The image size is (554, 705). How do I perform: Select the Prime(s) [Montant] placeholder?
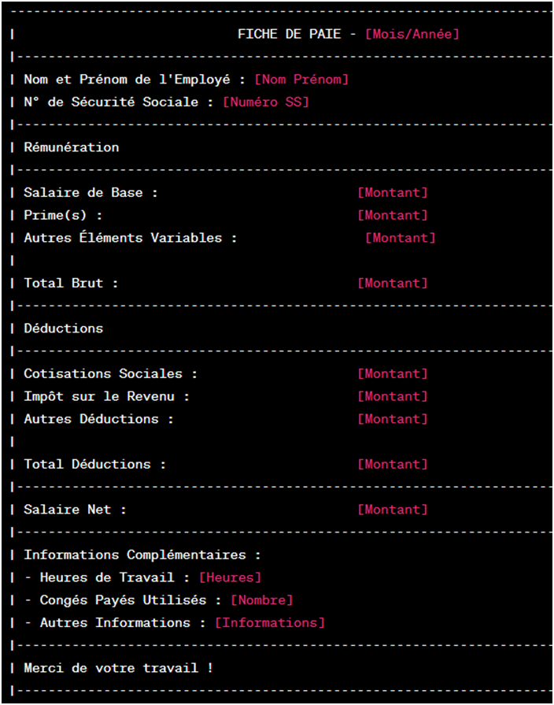click(x=393, y=215)
